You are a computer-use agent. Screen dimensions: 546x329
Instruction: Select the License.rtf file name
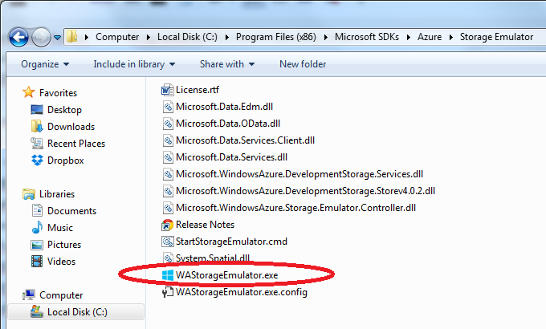pyautogui.click(x=198, y=90)
